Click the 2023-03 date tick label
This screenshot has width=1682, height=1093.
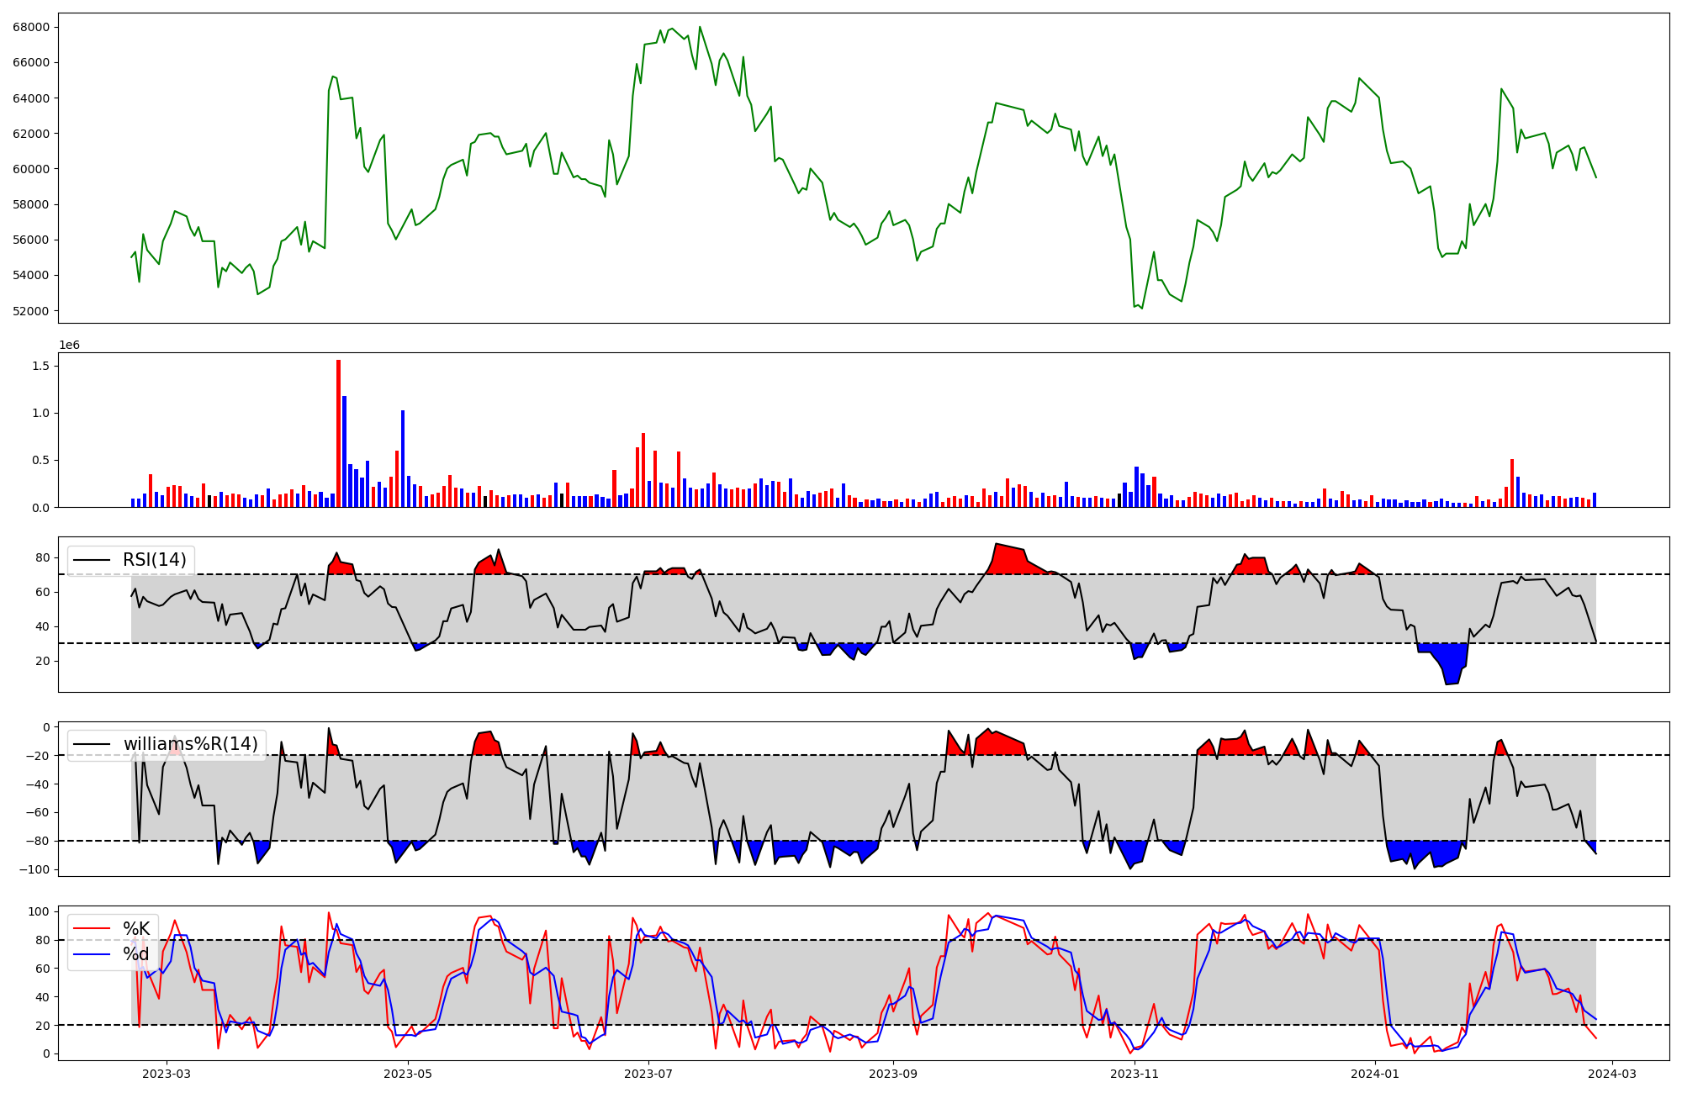[x=167, y=1074]
